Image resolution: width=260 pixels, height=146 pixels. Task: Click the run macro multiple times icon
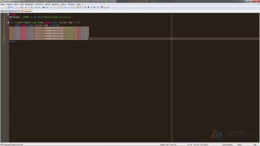point(95,7)
